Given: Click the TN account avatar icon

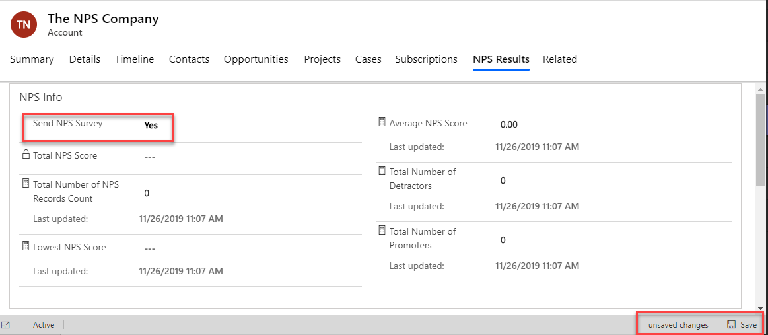Looking at the screenshot, I should (x=24, y=25).
